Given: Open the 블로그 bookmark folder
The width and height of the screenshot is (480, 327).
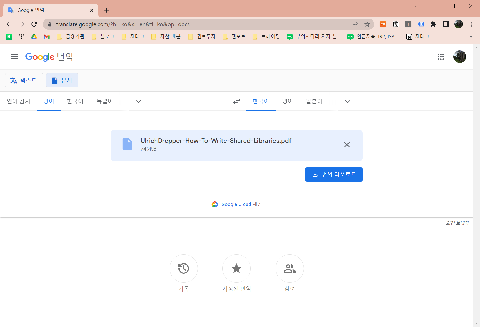Looking at the screenshot, I should pyautogui.click(x=103, y=36).
